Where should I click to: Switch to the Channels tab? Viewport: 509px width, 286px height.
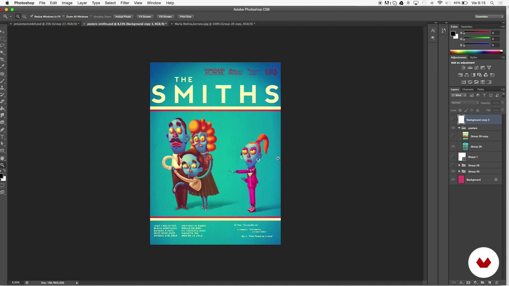468,89
